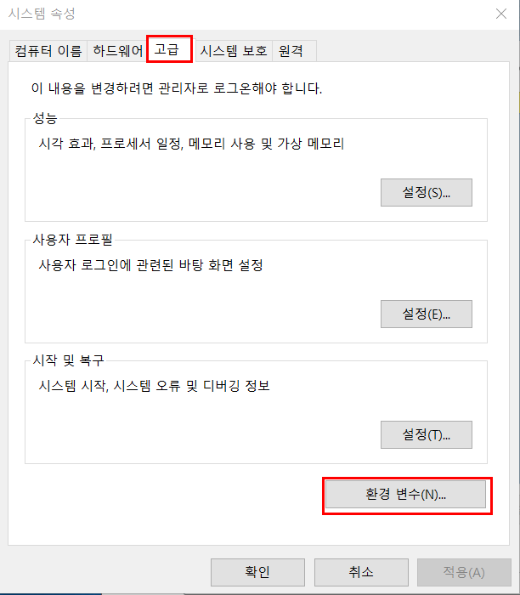Switch to the 원격 tab

click(294, 51)
